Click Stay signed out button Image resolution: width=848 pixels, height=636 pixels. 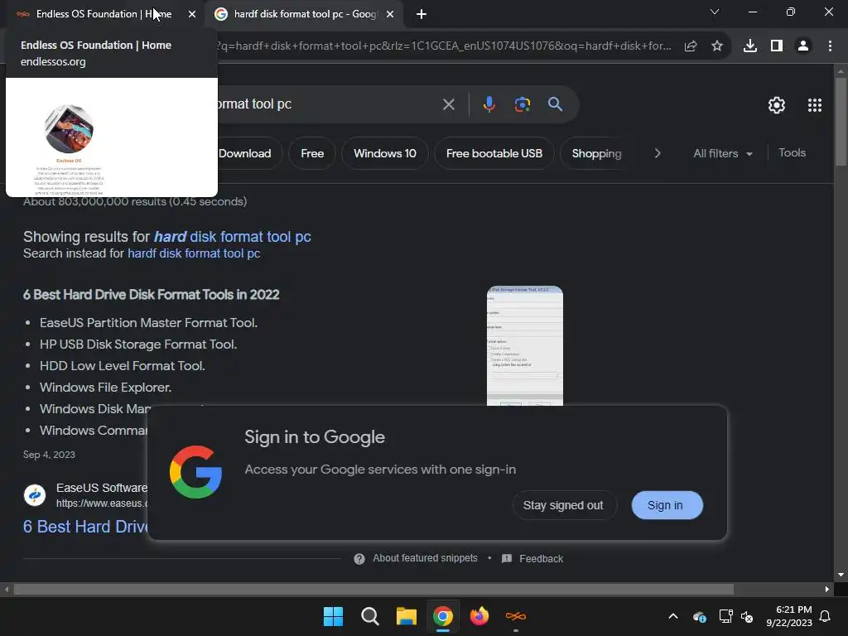coord(563,505)
